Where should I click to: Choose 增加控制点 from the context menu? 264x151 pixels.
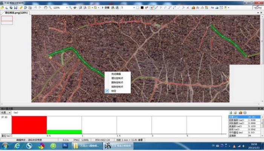coord(116,78)
